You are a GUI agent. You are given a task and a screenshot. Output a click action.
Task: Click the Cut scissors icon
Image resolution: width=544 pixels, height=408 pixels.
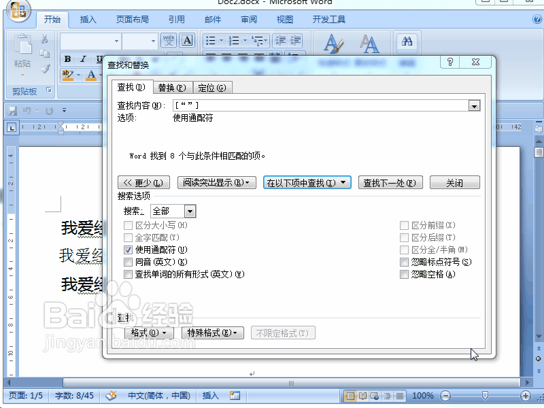click(44, 39)
